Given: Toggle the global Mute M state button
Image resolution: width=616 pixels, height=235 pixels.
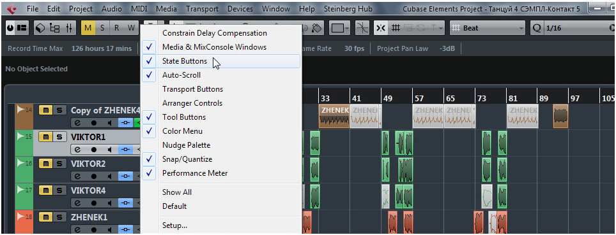Looking at the screenshot, I should (x=88, y=28).
